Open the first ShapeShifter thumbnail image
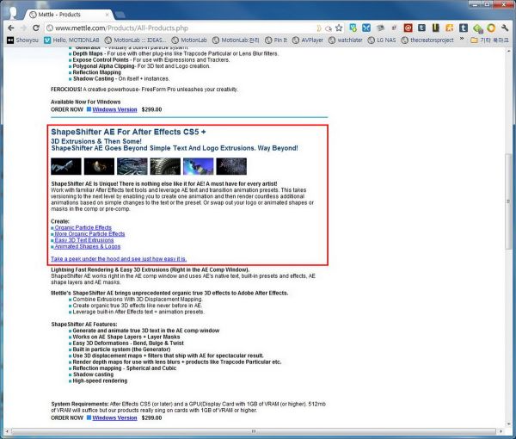 point(66,166)
